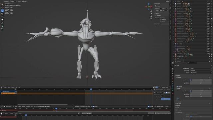
Task: Select the Scale tool
Action: coord(2,17)
